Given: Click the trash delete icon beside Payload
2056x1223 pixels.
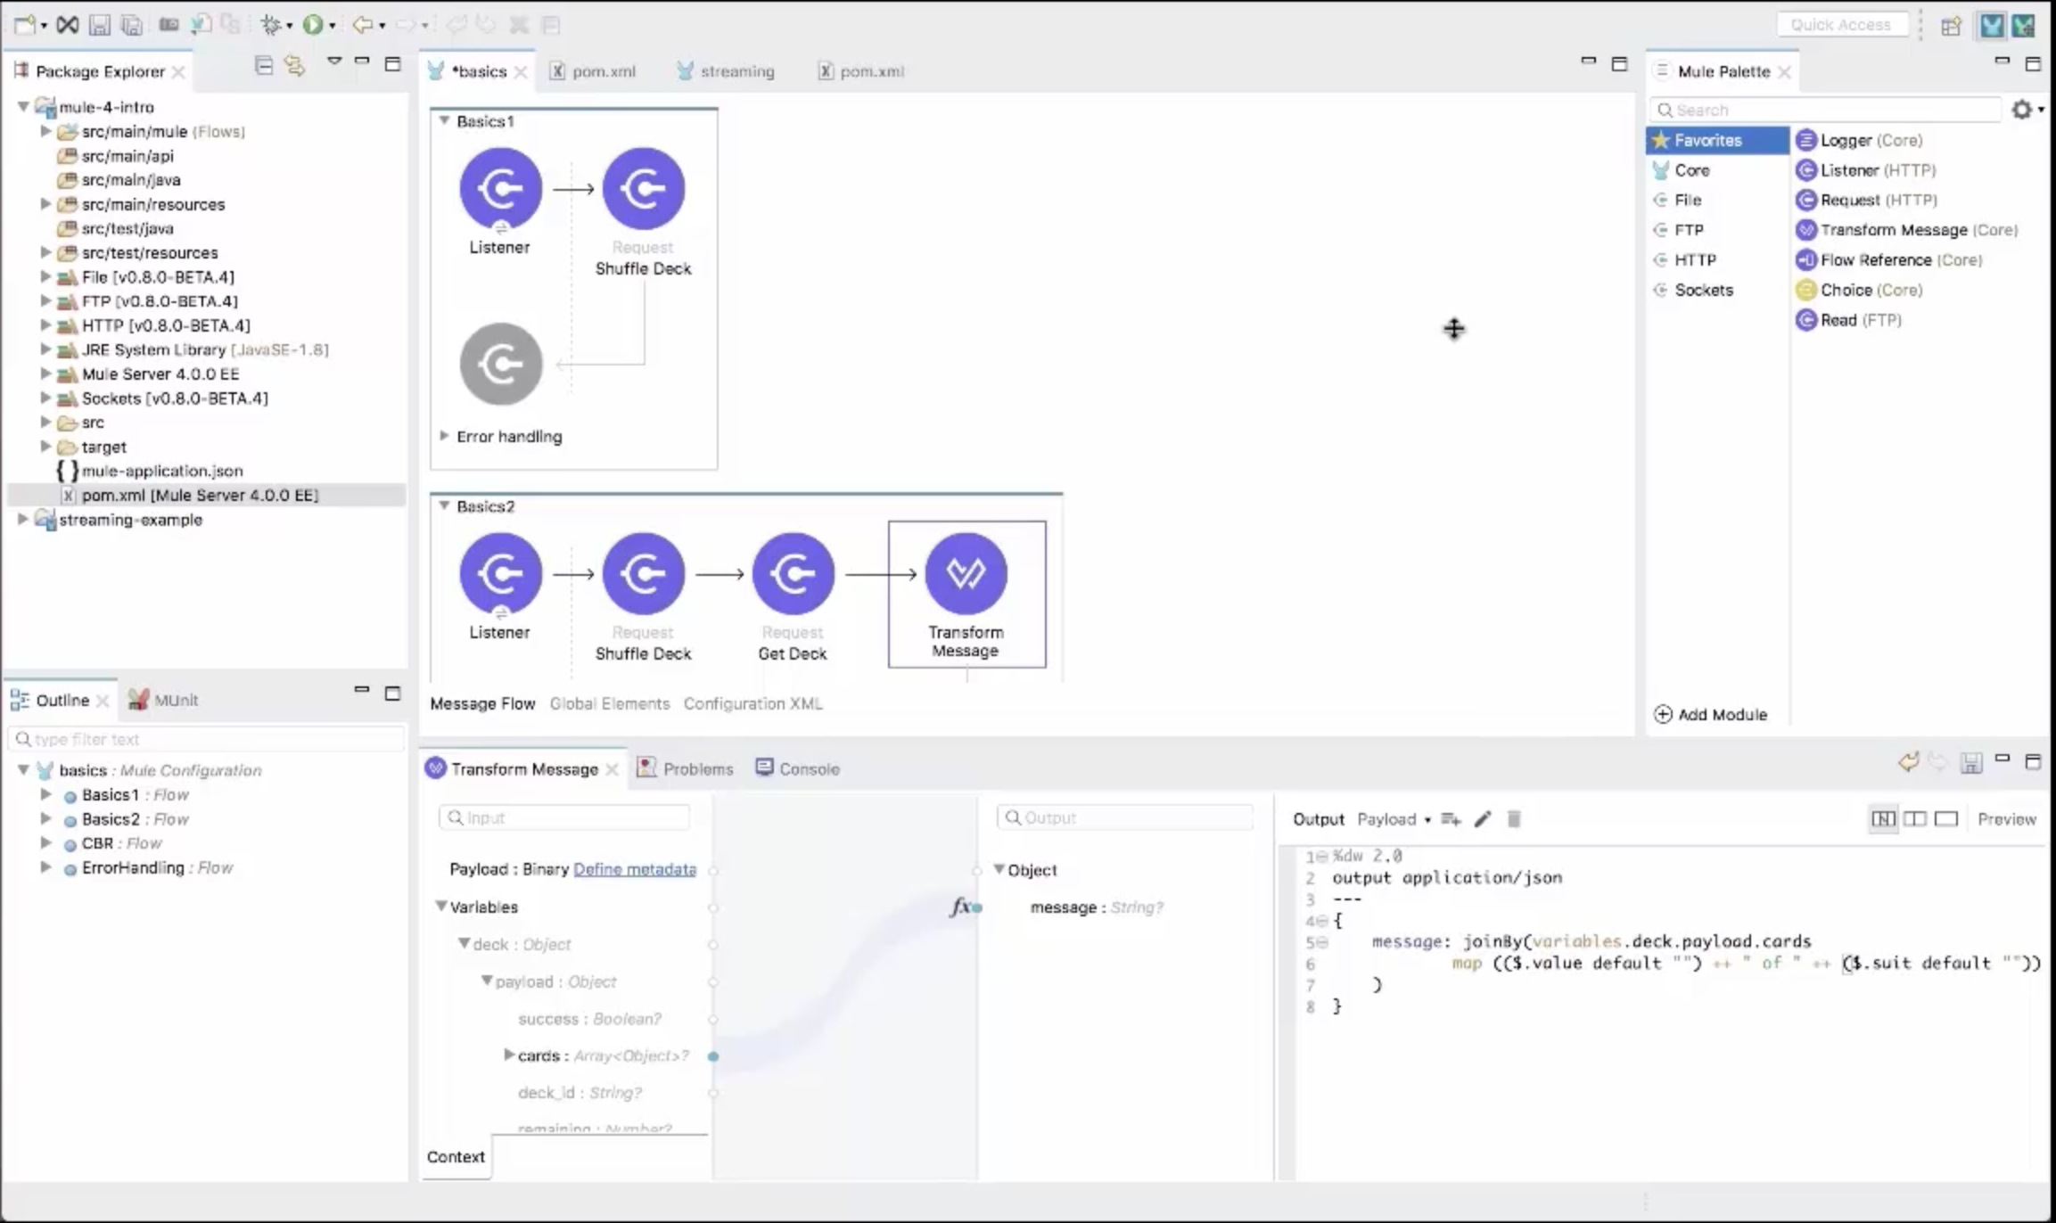Looking at the screenshot, I should tap(1514, 819).
